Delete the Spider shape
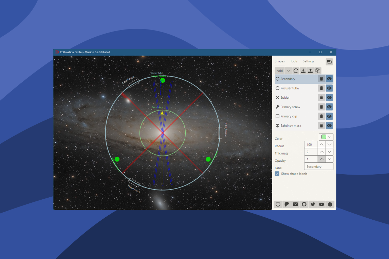 point(321,98)
